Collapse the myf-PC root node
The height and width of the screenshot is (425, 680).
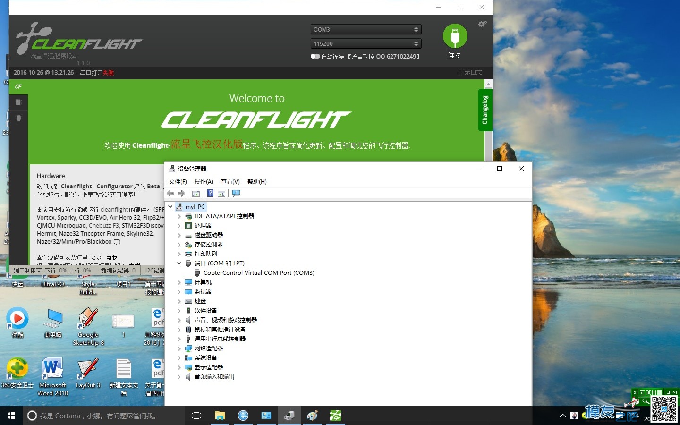click(x=170, y=206)
